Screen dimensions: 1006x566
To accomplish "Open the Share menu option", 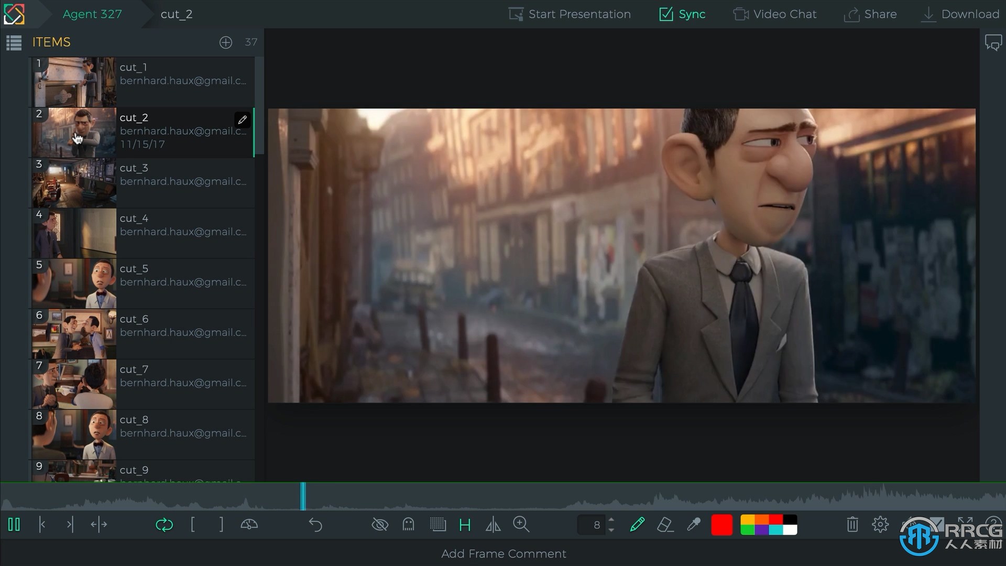I will [x=871, y=14].
